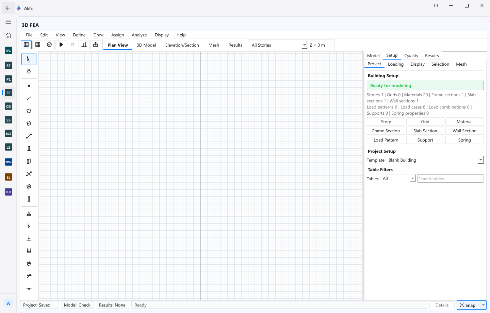
Task: Open the Template Blank Building dropdown
Action: click(x=435, y=160)
